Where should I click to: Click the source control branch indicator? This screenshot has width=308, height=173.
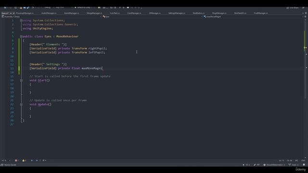(294, 165)
